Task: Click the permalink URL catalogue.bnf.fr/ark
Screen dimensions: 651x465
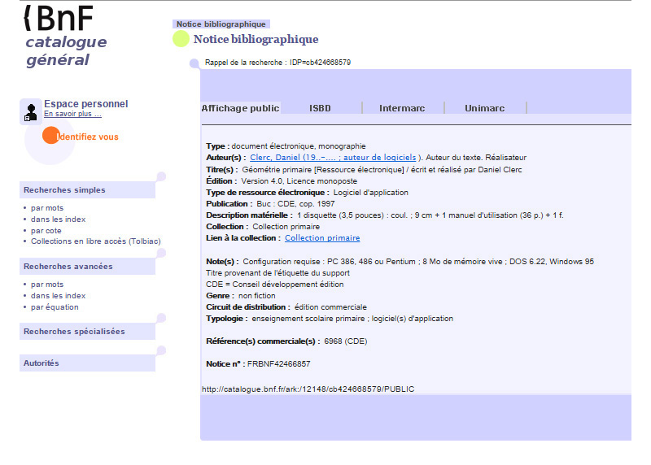Action: coord(308,389)
